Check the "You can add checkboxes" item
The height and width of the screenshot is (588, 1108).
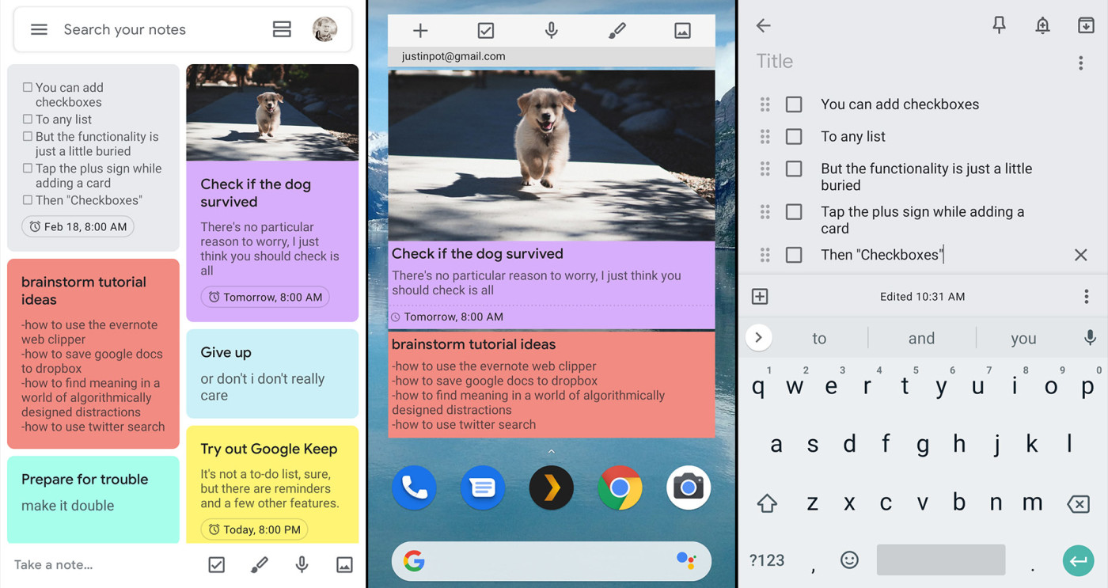794,104
